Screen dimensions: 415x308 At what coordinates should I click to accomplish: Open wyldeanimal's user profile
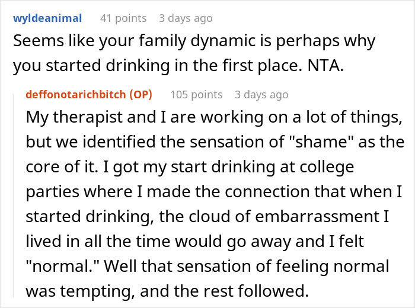[47, 18]
